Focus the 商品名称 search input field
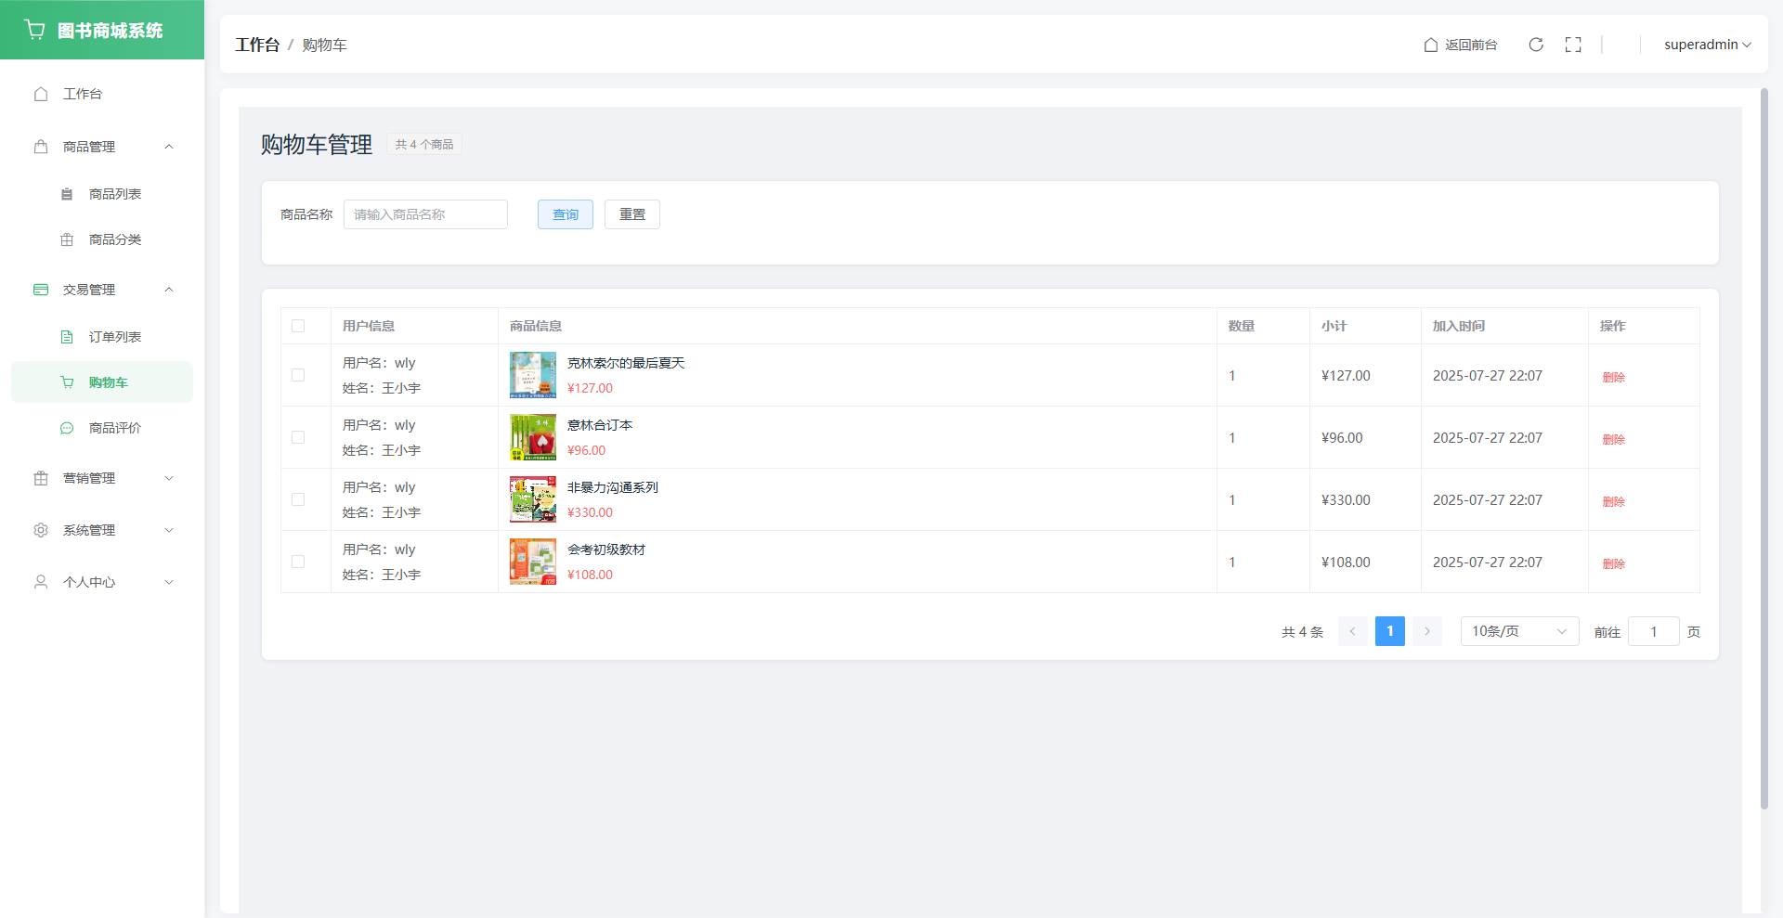 425,214
